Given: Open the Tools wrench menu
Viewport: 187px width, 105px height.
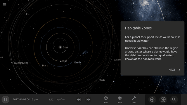Looking at the screenshot, I should [x=134, y=100].
